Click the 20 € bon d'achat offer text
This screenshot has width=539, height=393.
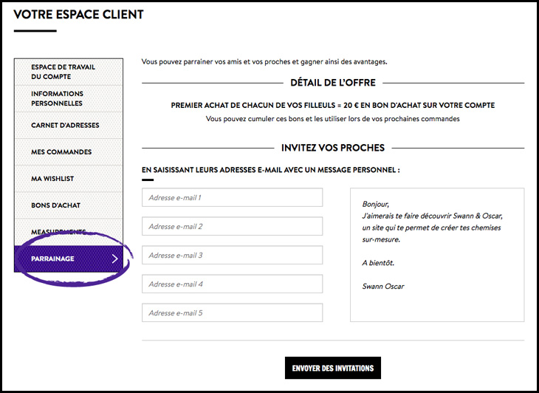332,105
